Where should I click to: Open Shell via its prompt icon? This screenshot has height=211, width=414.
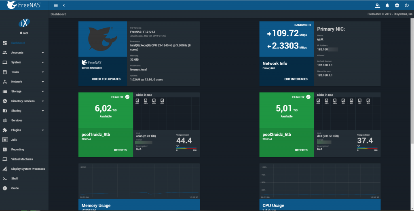click(5, 179)
